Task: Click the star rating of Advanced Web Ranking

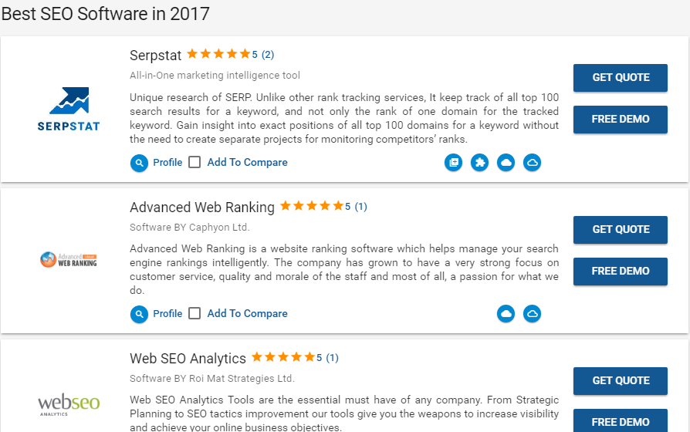Action: coord(312,206)
